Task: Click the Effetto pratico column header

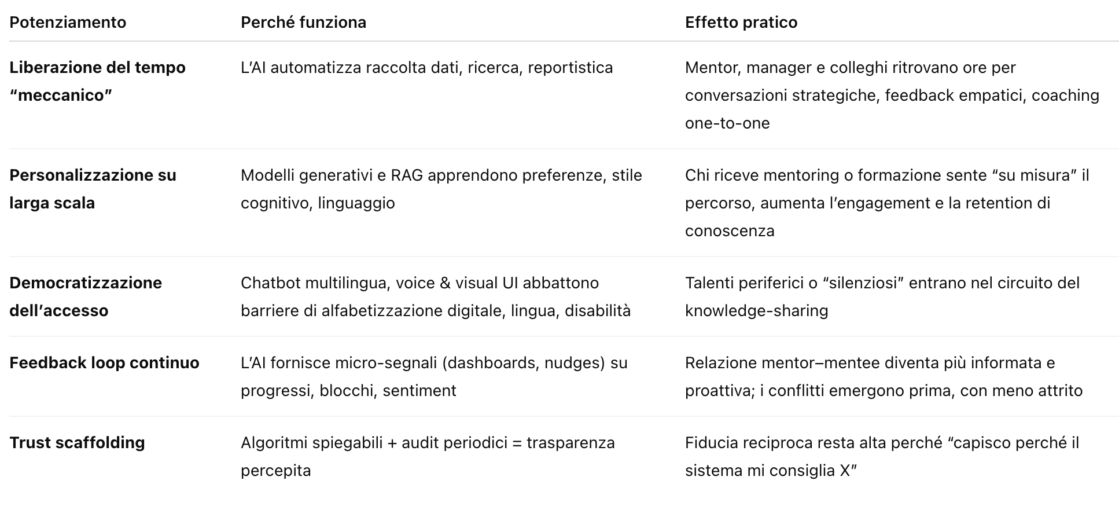Action: tap(741, 22)
